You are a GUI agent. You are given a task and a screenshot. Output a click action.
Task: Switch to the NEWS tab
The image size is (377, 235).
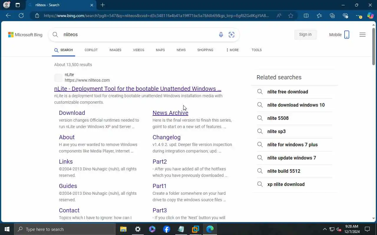[181, 50]
